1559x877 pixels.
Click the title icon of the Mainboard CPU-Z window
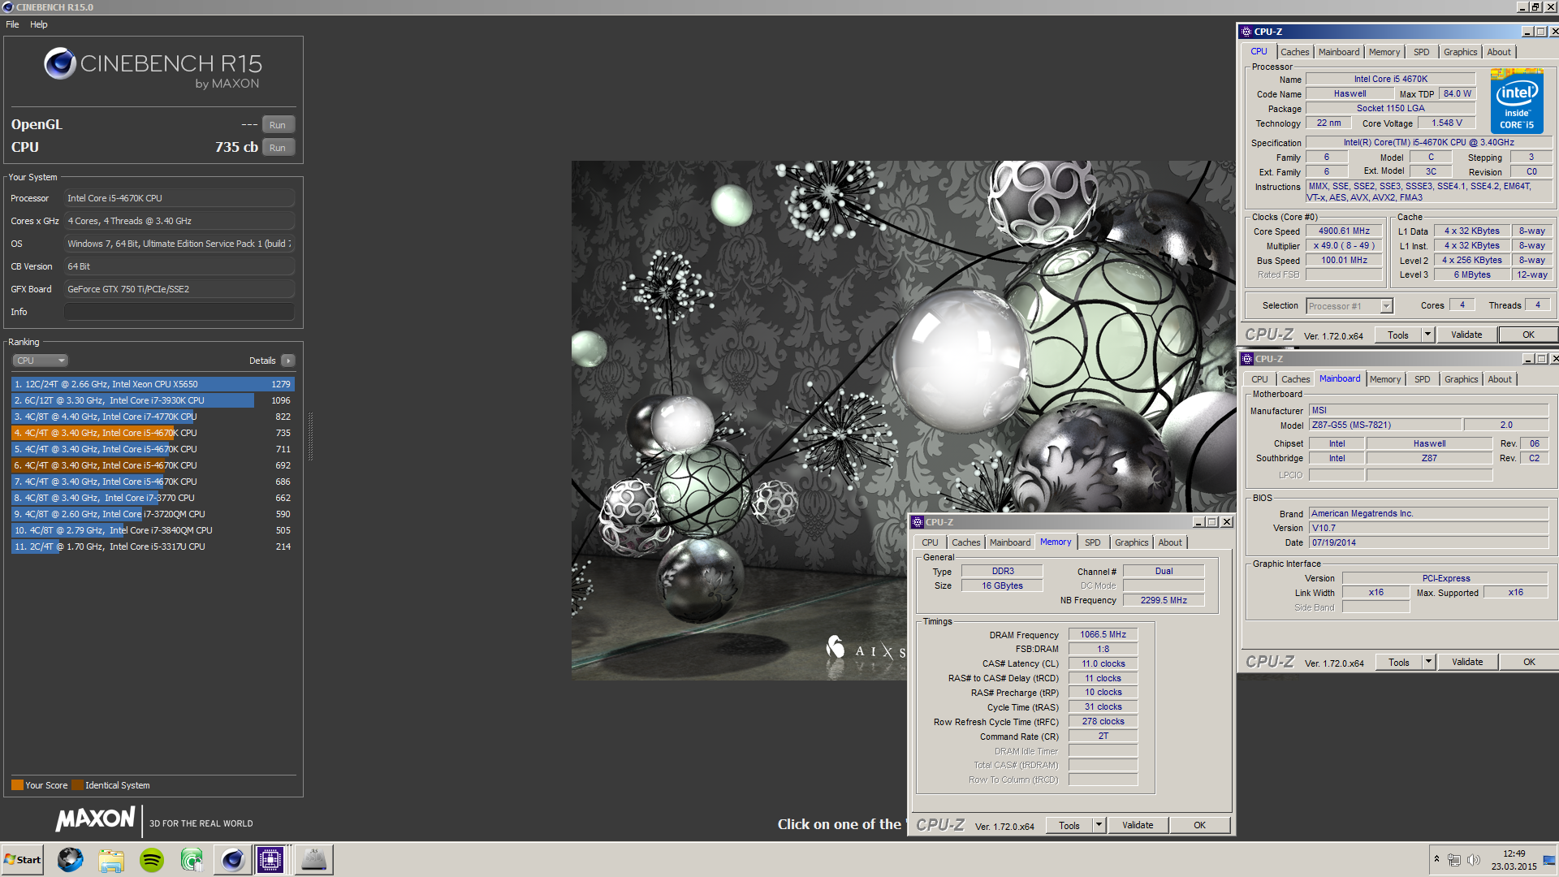point(1247,359)
